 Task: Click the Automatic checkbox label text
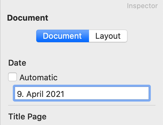pyautogui.click(x=38, y=77)
